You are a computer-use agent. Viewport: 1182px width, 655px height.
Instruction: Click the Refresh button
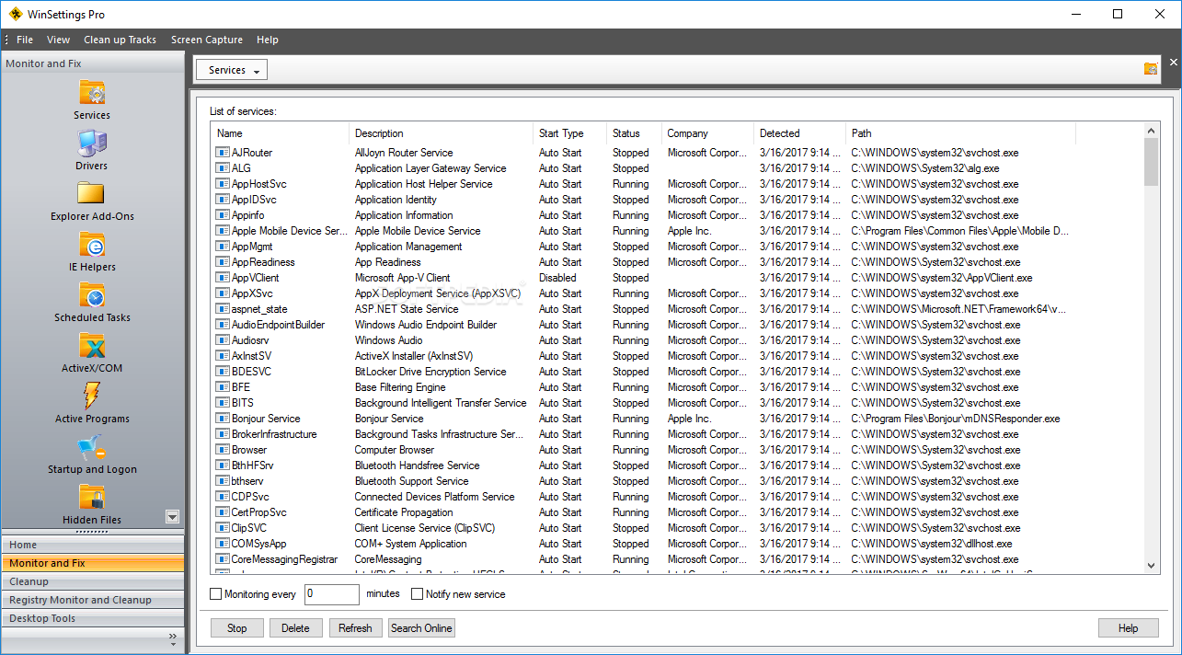[355, 628]
